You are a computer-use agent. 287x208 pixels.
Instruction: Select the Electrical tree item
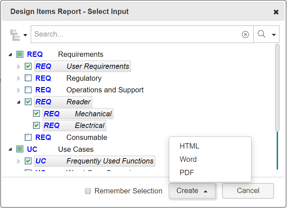pyautogui.click(x=74, y=125)
